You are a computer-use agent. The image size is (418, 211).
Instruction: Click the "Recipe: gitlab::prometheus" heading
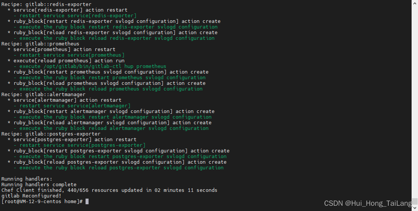pyautogui.click(x=40, y=44)
